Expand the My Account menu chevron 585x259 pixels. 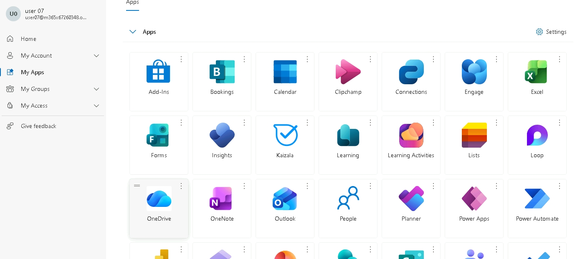(96, 55)
